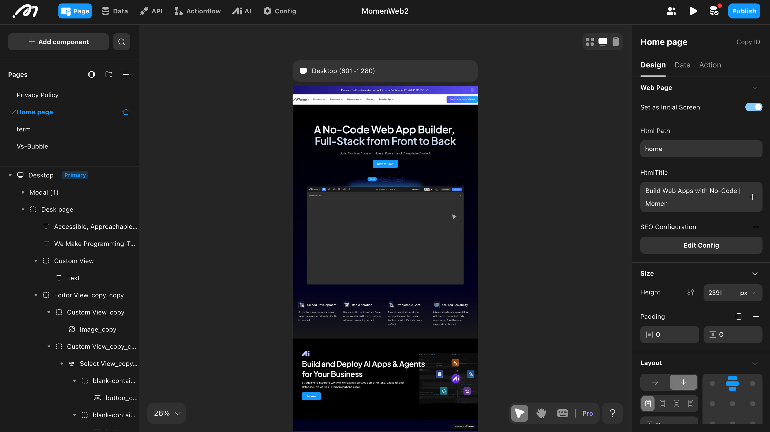Select the Image_copy layer

pos(98,329)
